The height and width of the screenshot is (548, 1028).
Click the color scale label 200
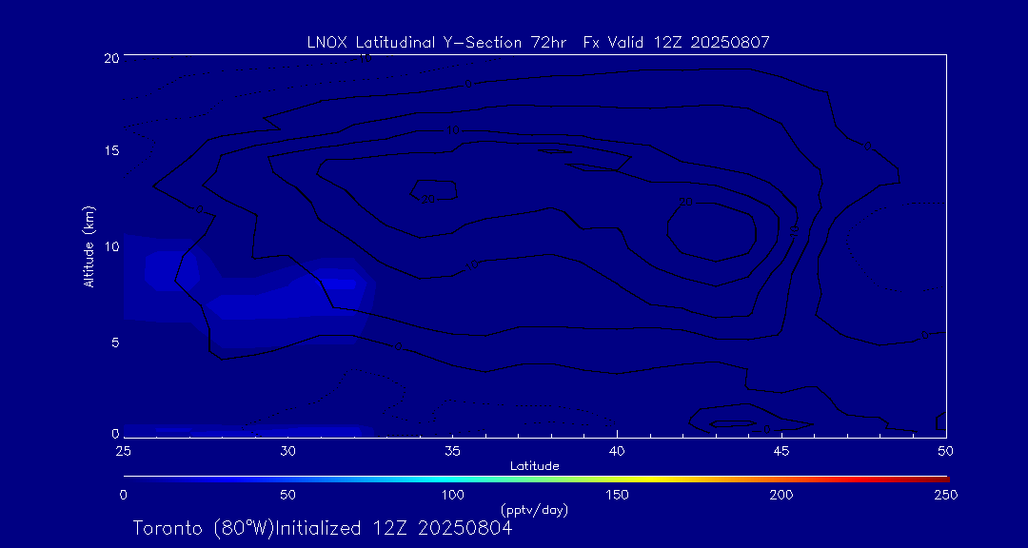(781, 495)
